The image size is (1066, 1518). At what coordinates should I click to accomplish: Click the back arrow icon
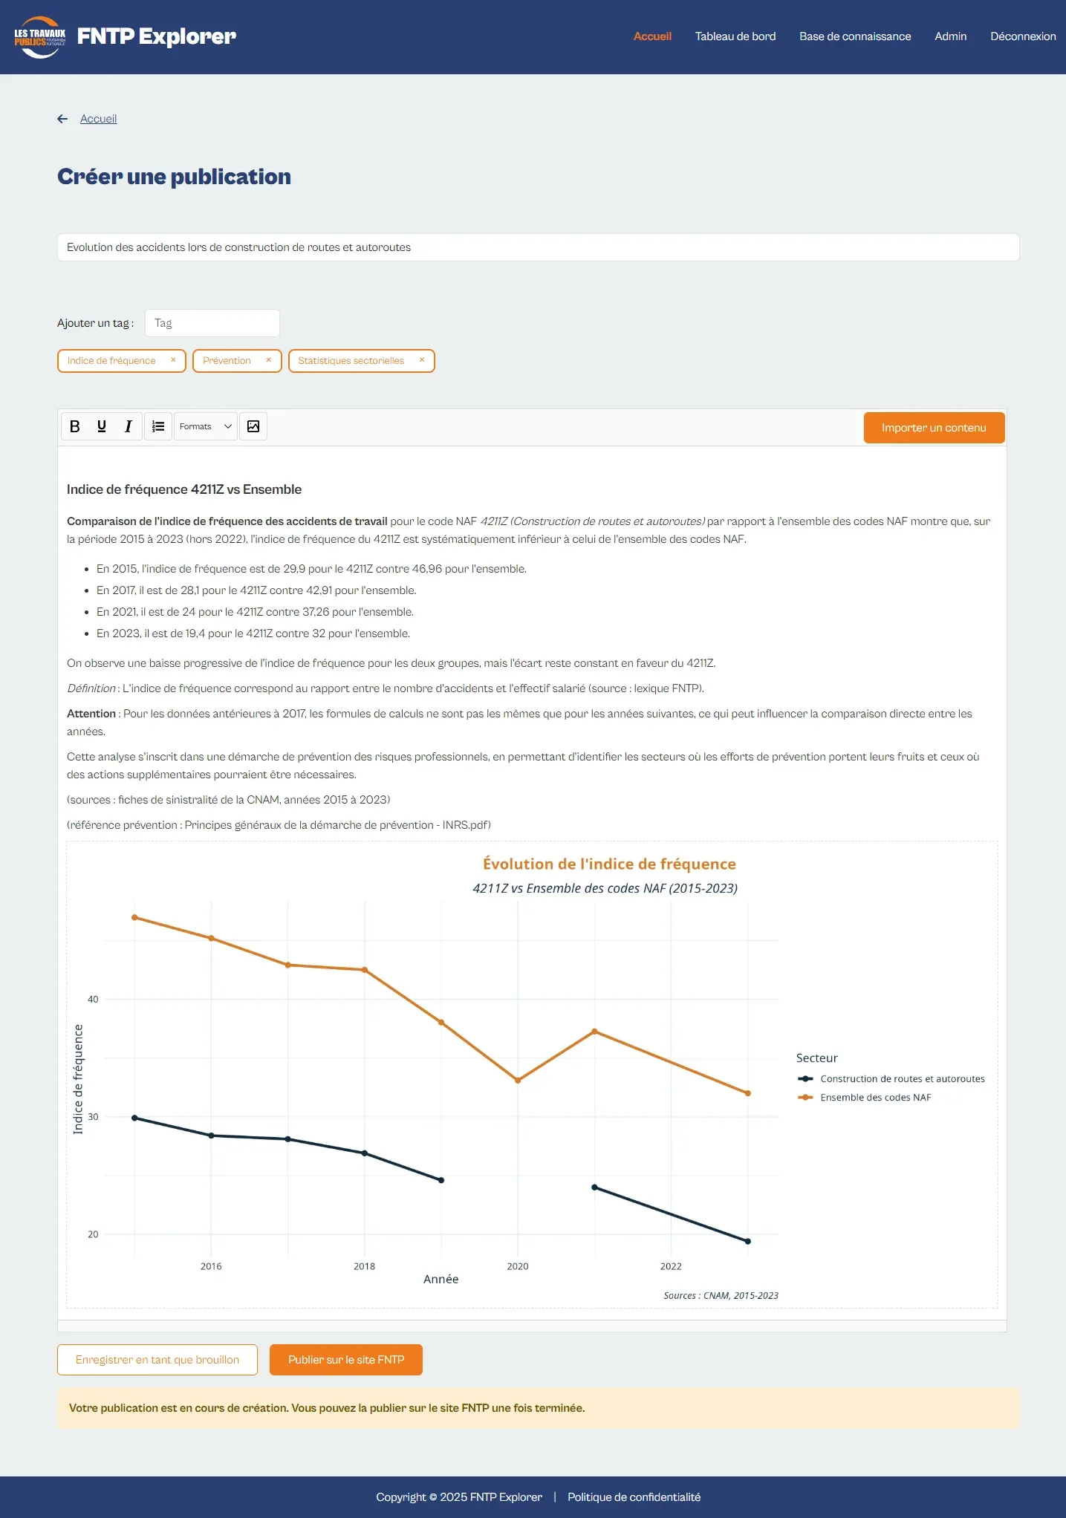coord(63,119)
